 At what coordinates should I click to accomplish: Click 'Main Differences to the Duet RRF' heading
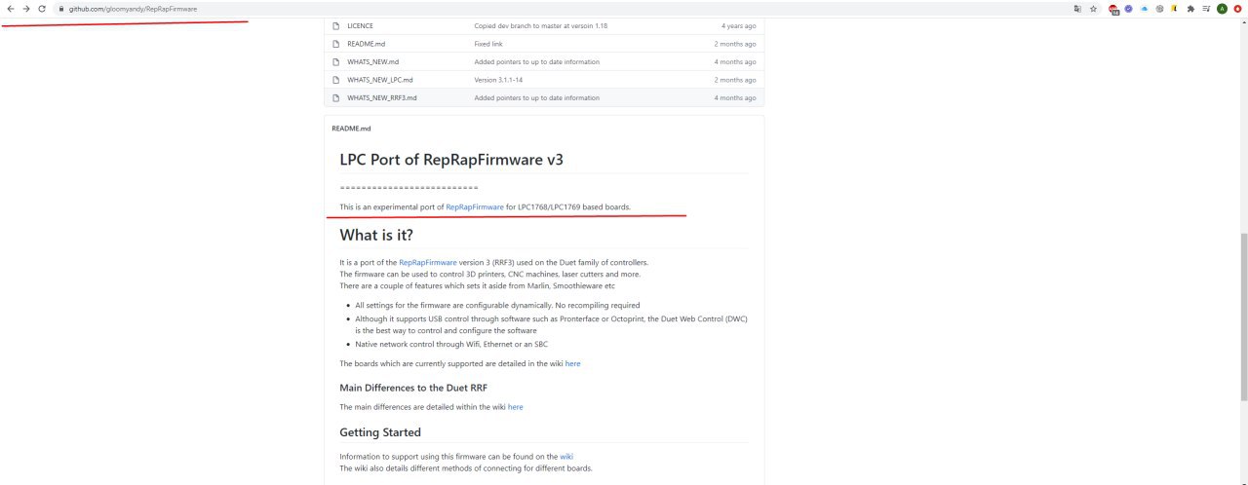pos(413,388)
